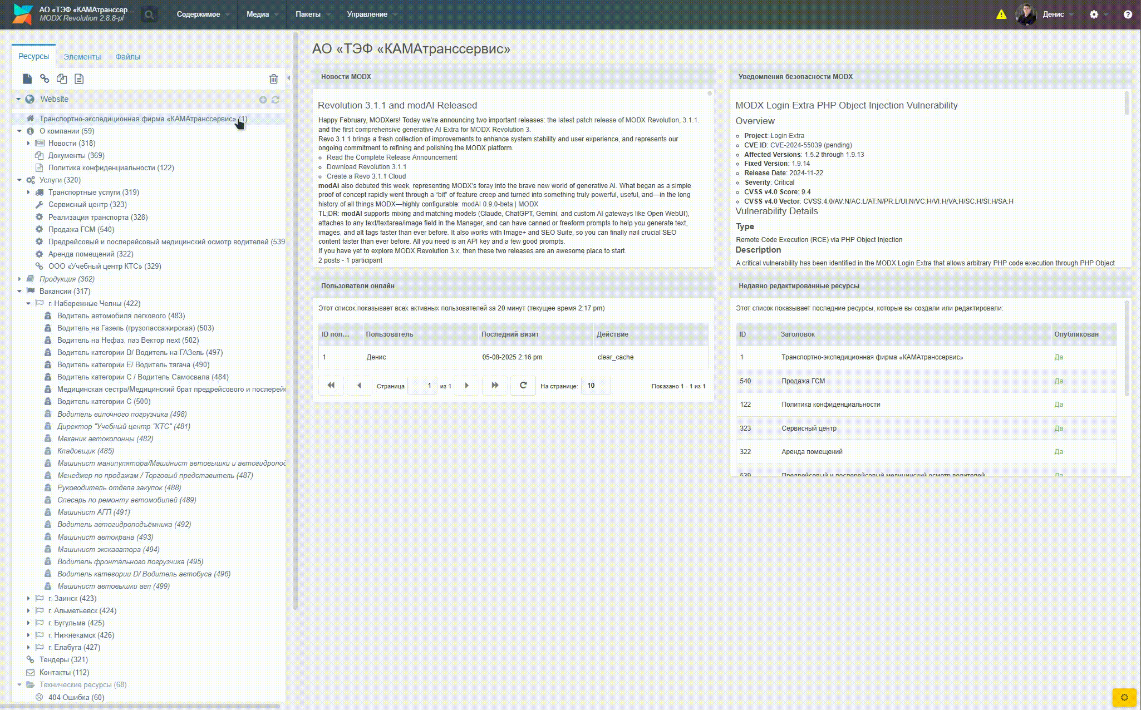The height and width of the screenshot is (710, 1141).
Task: Create a new static resource icon
Action: (79, 79)
